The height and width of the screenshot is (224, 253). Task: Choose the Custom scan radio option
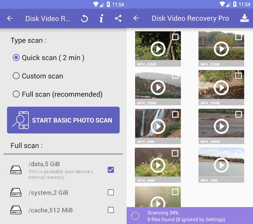16,76
